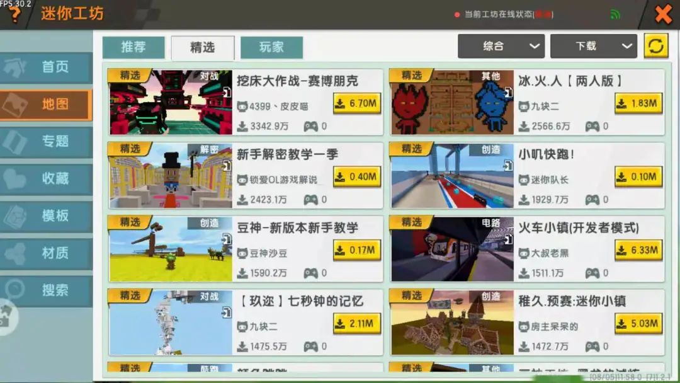The width and height of the screenshot is (680, 383).
Task: Click the title 火车小镇(开发者模式)
Action: click(x=579, y=227)
